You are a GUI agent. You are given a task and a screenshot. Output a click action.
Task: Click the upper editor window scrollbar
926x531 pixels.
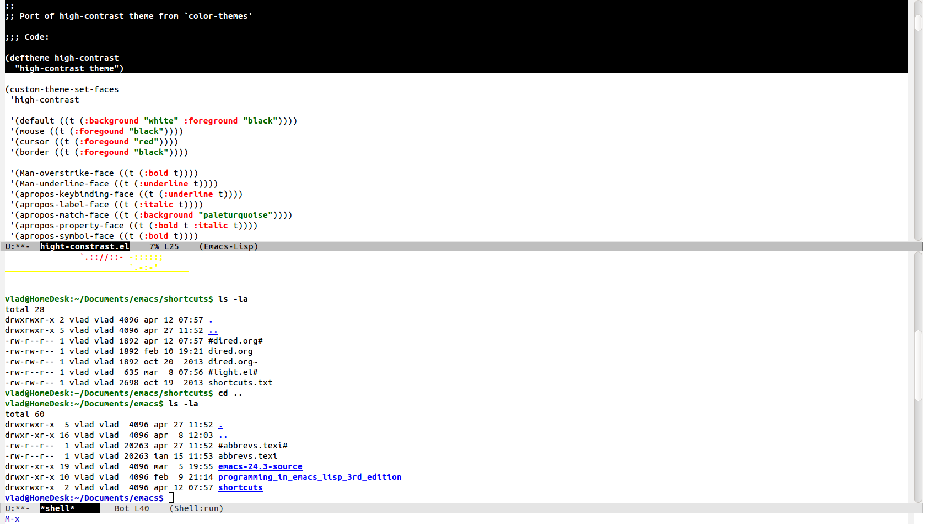918,121
